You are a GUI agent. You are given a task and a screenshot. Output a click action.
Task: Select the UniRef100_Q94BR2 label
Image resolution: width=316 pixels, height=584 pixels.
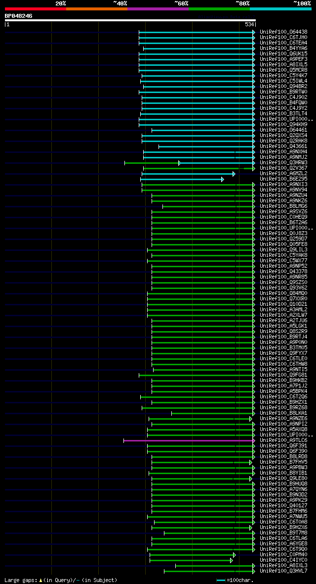tap(283, 87)
